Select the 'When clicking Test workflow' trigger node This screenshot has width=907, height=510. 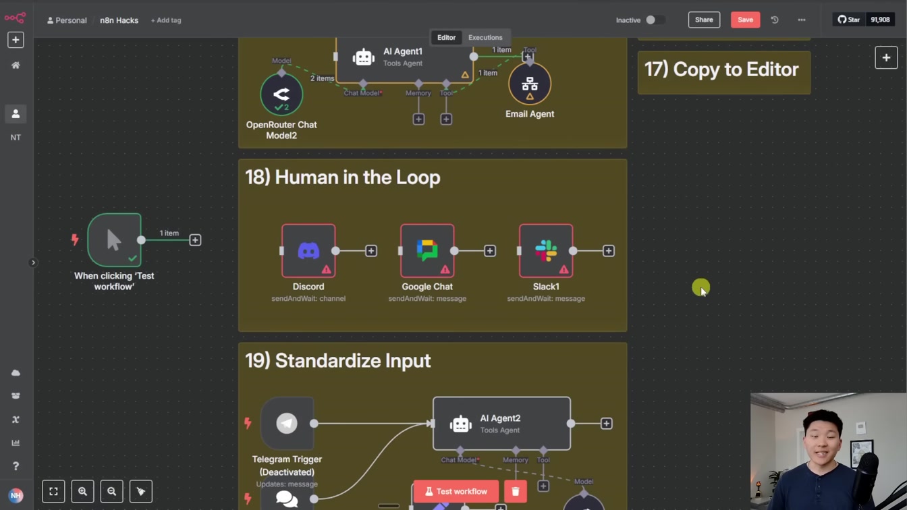point(114,240)
